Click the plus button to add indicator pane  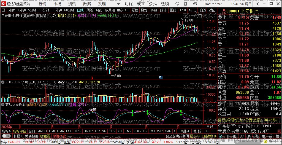coord(207,131)
